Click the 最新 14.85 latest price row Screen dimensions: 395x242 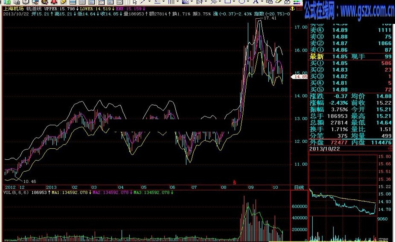click(x=350, y=57)
